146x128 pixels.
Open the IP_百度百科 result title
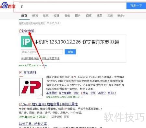28,72
